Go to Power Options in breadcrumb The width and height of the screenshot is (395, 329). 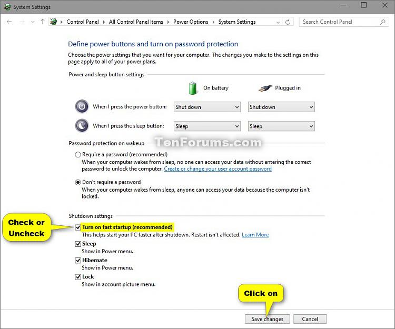(x=191, y=22)
